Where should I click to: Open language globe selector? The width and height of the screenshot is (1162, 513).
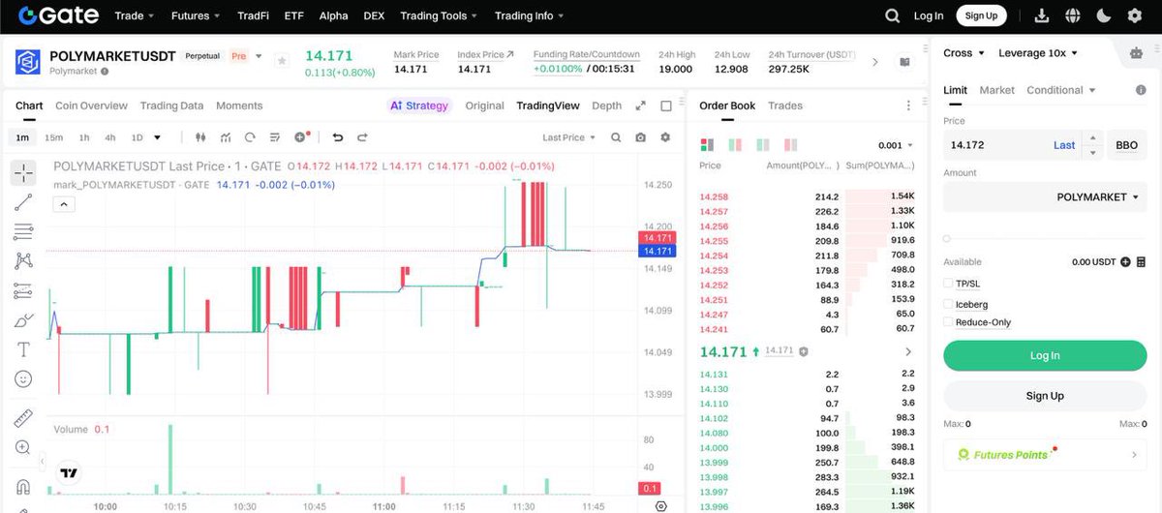pos(1072,15)
